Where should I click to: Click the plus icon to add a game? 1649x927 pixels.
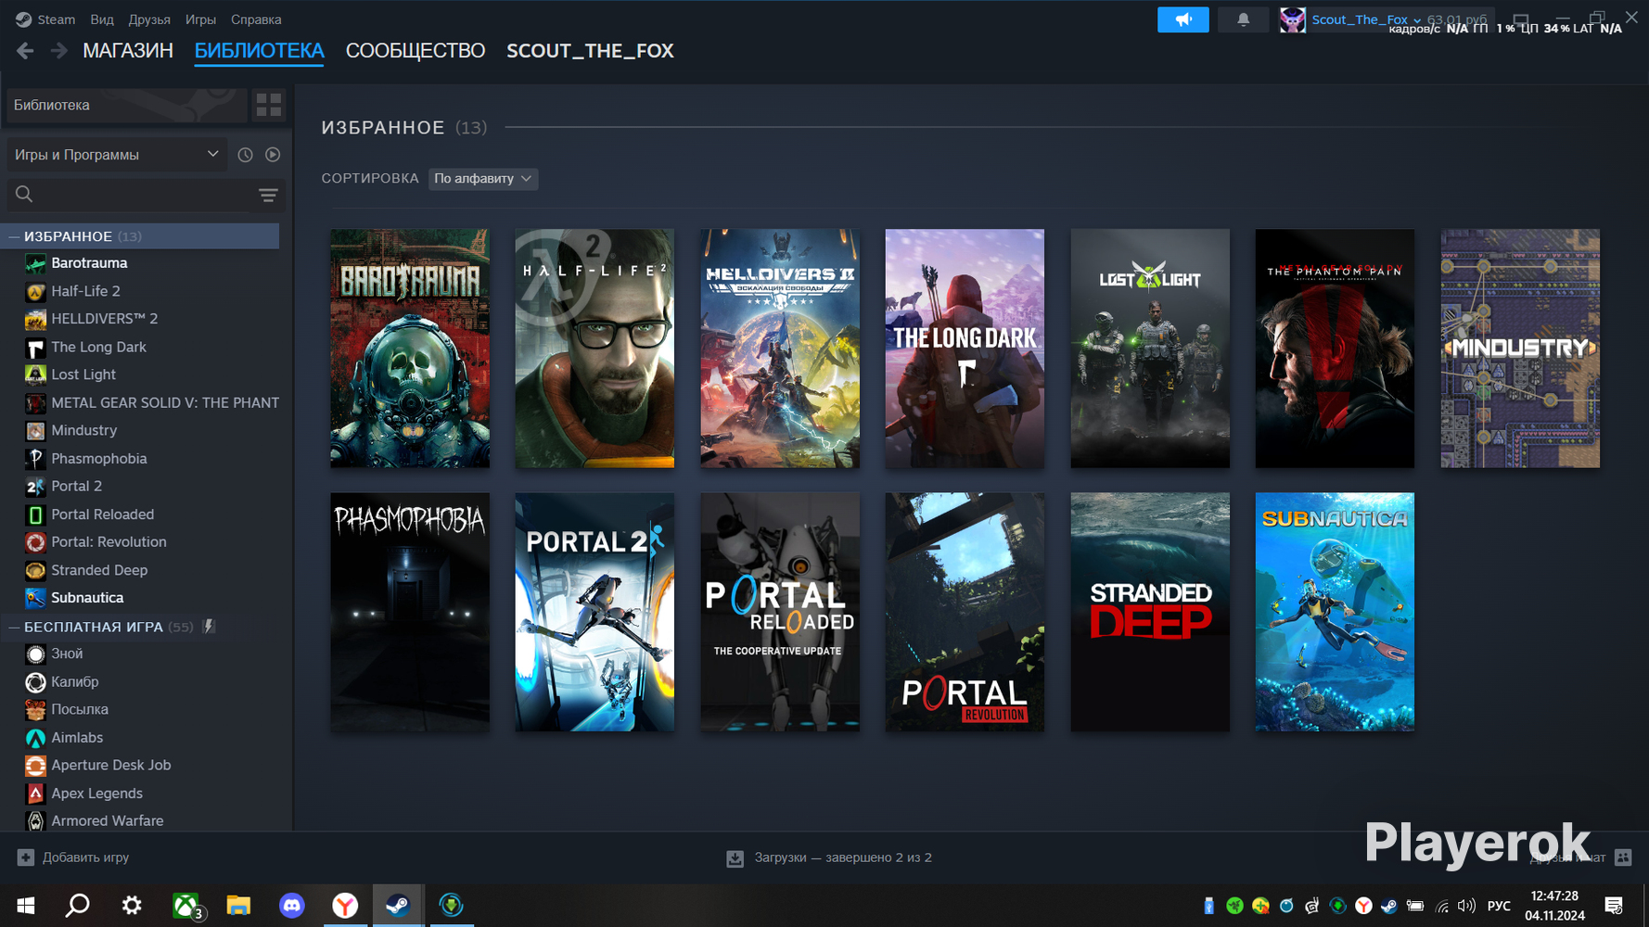coord(26,857)
